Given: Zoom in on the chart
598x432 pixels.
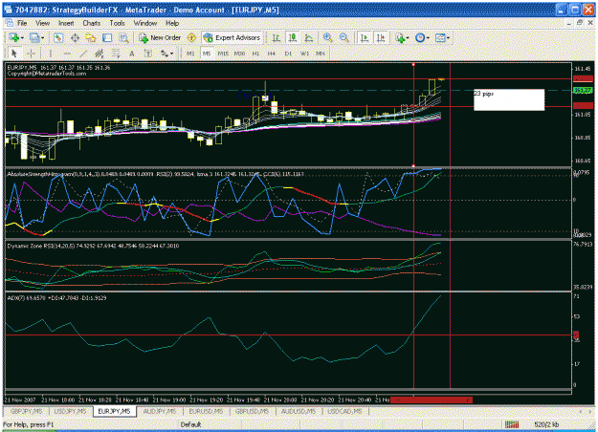Looking at the screenshot, I should [327, 37].
